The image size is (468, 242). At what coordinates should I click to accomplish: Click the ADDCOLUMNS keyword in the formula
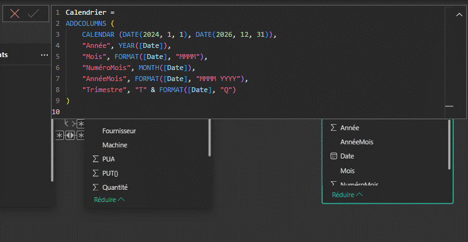[86, 23]
